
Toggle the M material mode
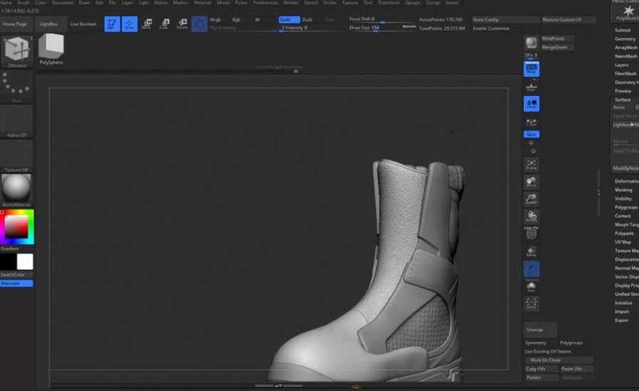pos(257,20)
